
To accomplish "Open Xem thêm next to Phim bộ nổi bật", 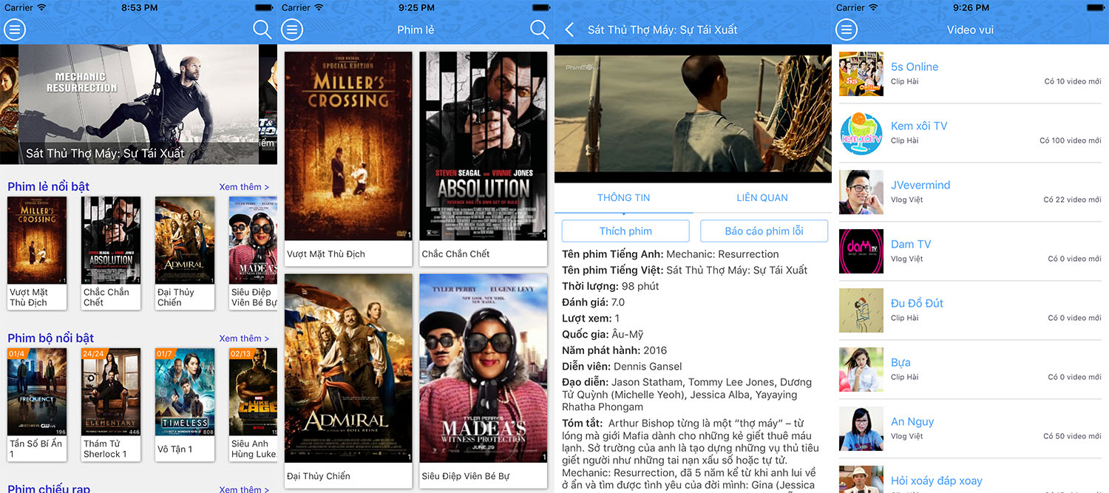I will 244,339.
